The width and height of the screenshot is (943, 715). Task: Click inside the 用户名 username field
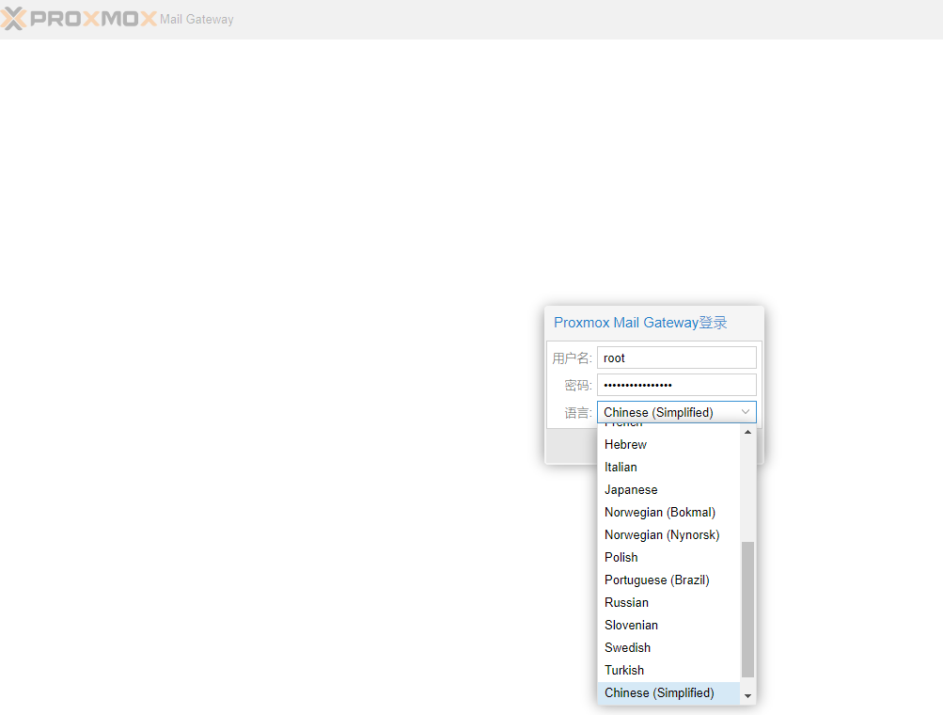coord(676,357)
